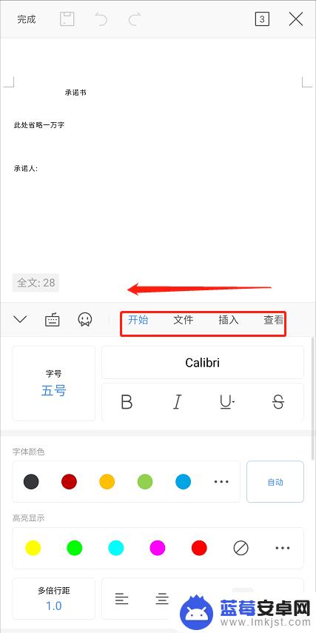Toggle Bold formatting
This screenshot has height=633, width=316.
tap(127, 402)
